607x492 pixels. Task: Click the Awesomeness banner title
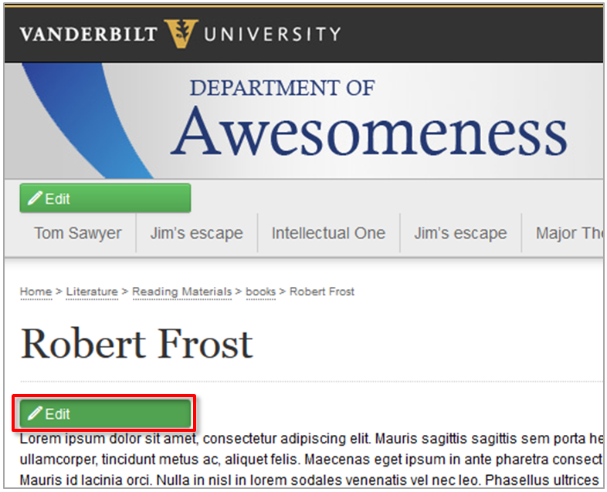click(369, 131)
